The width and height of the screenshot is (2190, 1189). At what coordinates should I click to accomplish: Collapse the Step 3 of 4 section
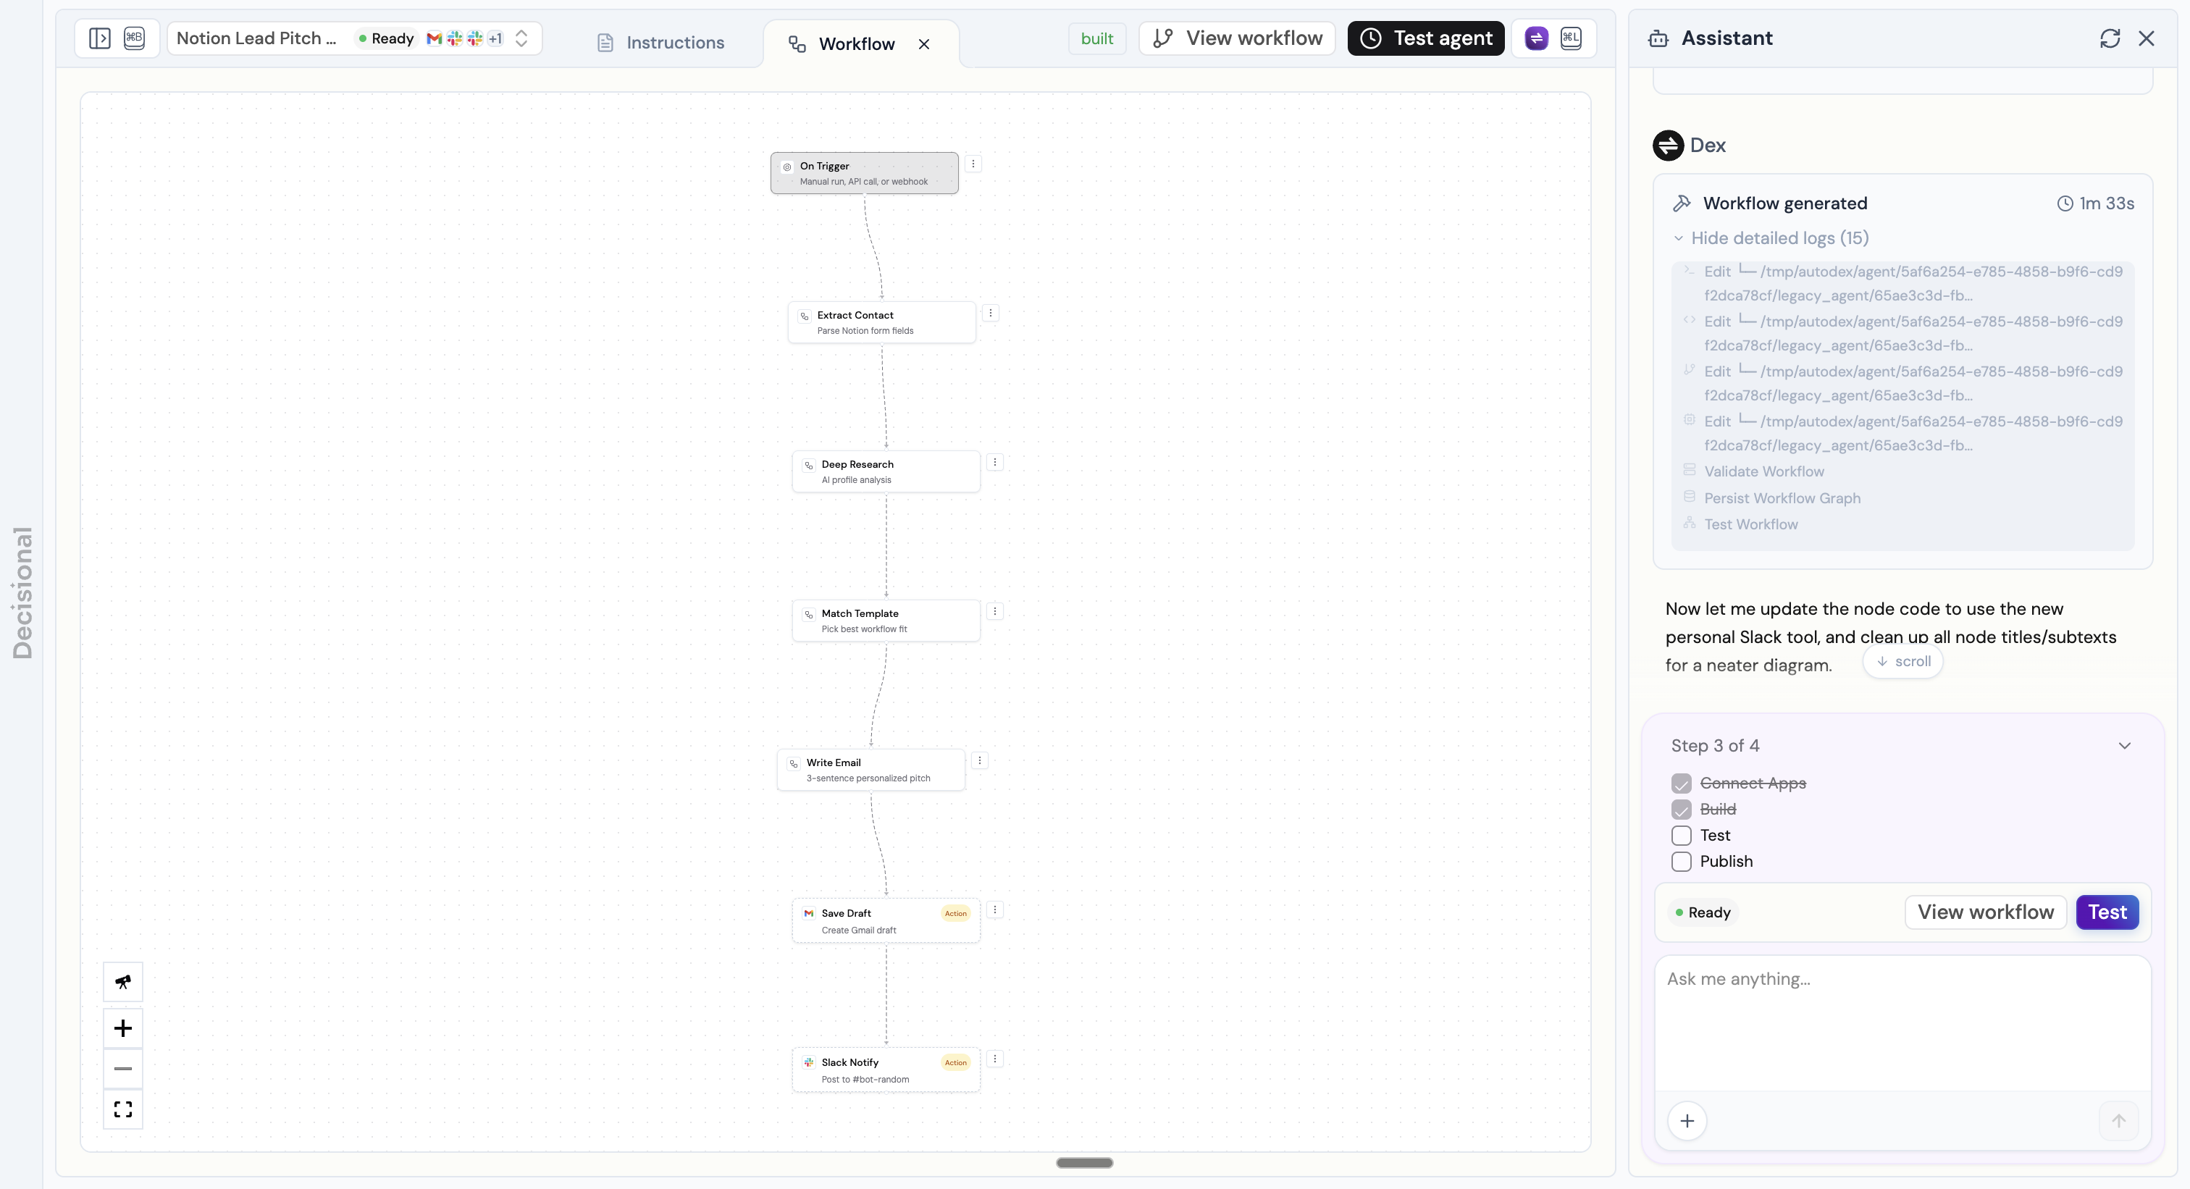click(2125, 745)
